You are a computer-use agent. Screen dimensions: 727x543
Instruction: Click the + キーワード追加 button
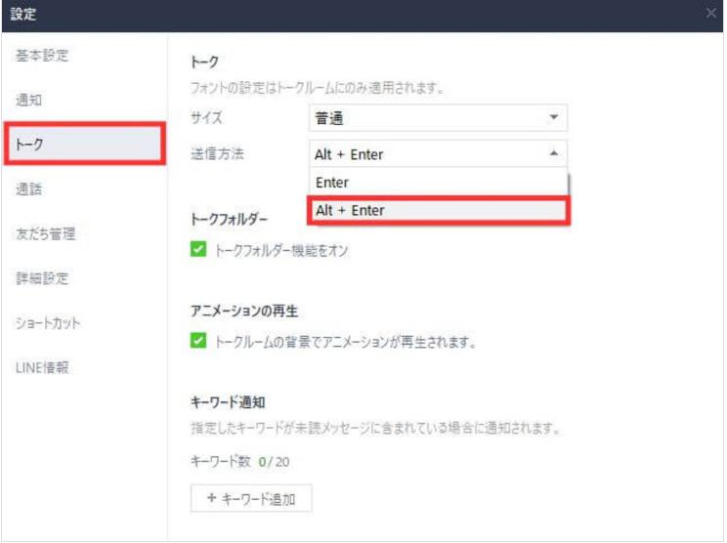[x=251, y=498]
